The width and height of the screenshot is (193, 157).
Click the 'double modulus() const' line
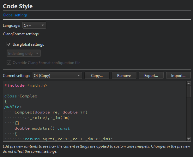[42, 128]
